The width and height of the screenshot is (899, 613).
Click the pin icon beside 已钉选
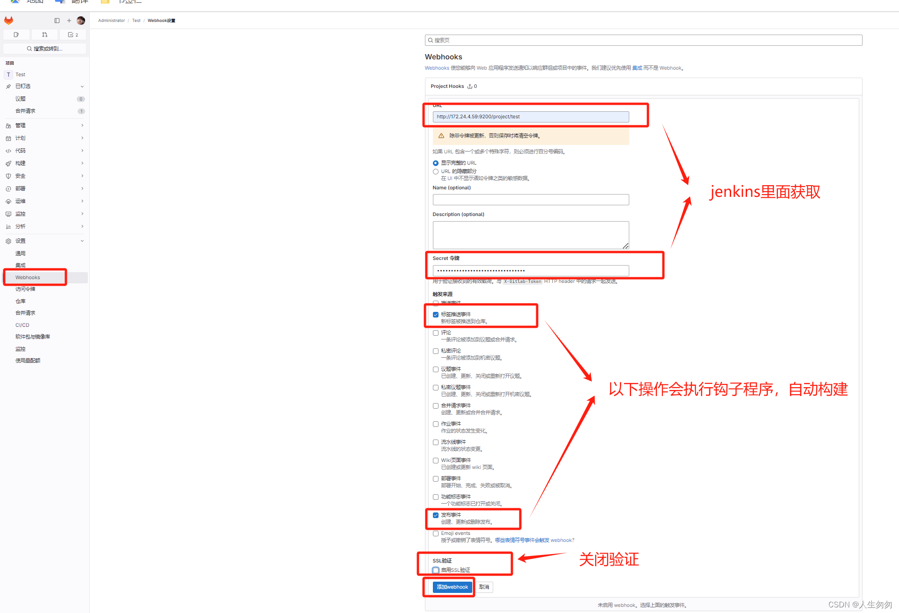[8, 87]
